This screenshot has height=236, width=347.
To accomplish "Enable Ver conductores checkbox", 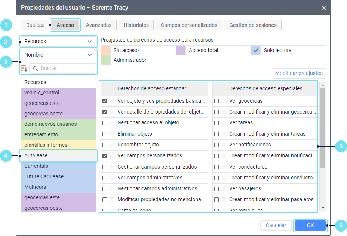I will [217, 167].
